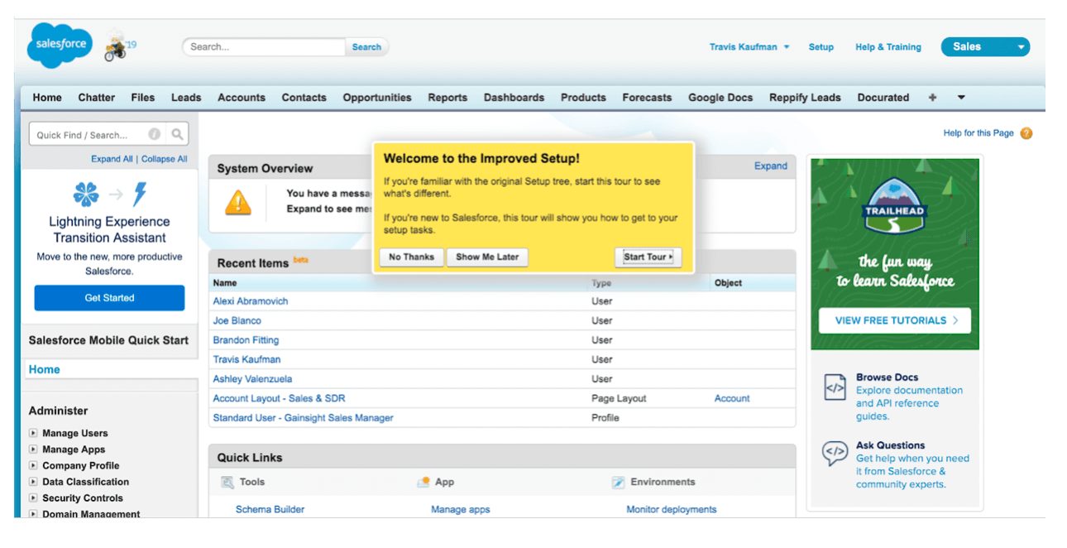Open the Leads tab
This screenshot has width=1067, height=548.
(186, 98)
